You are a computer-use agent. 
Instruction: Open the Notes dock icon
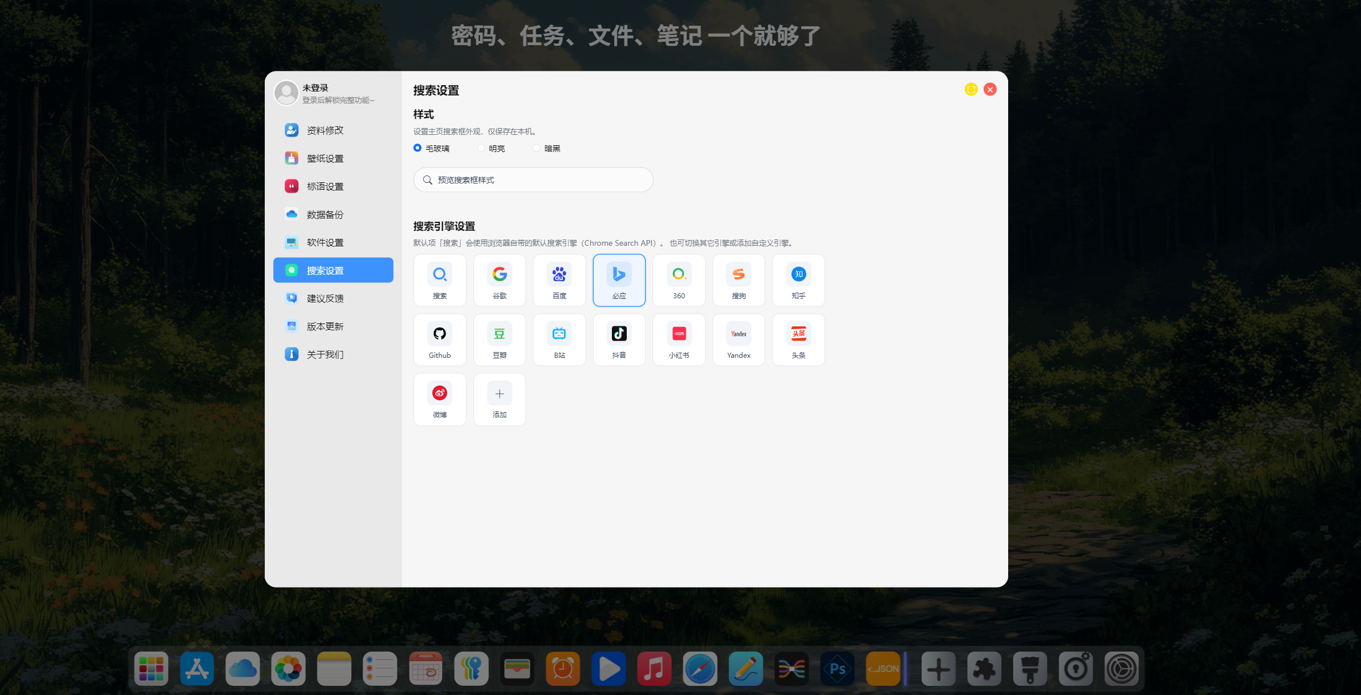[x=335, y=669]
